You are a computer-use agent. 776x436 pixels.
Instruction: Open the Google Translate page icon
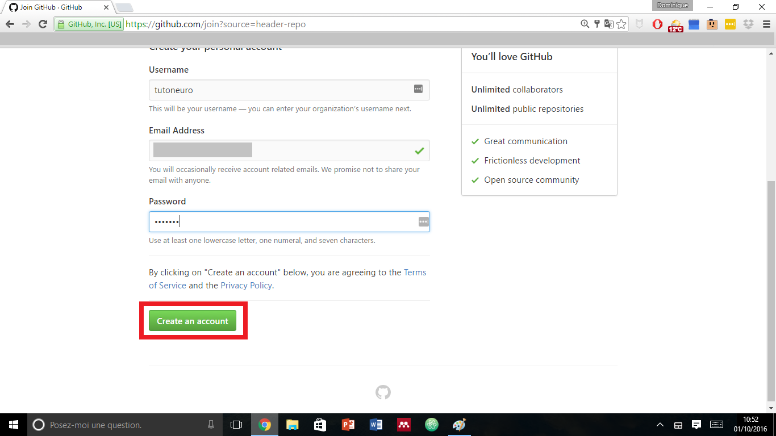tap(609, 24)
